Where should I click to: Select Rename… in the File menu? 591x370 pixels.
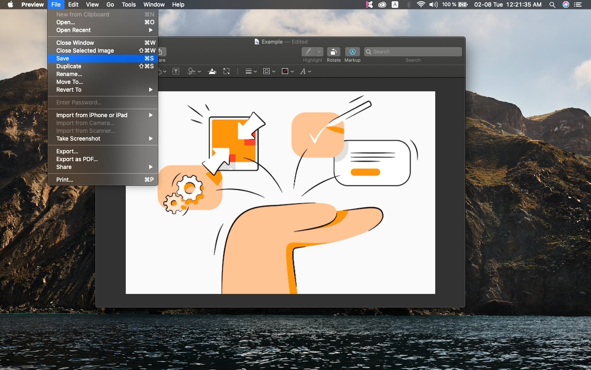tap(103, 74)
